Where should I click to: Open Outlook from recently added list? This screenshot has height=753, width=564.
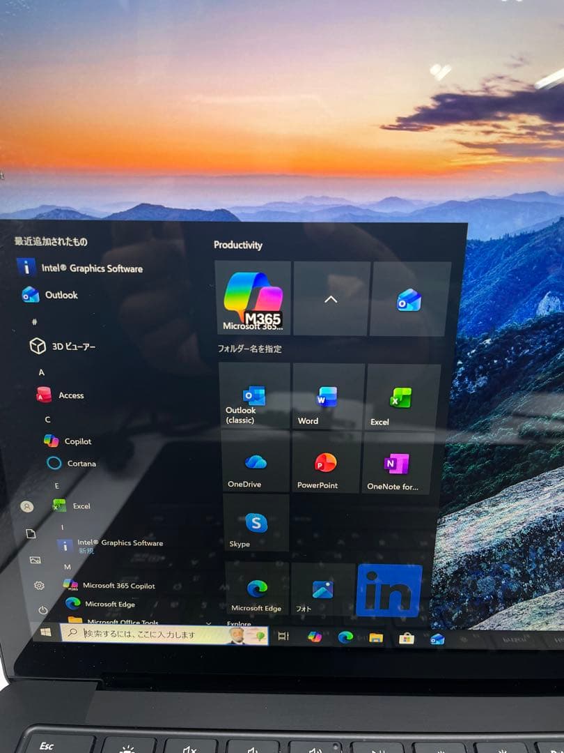click(50, 294)
